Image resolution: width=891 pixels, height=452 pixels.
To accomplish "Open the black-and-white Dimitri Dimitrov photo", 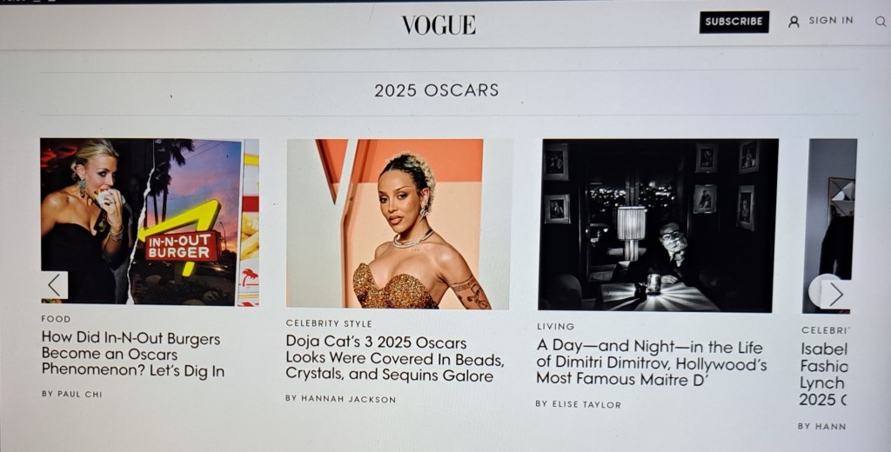I will click(659, 225).
